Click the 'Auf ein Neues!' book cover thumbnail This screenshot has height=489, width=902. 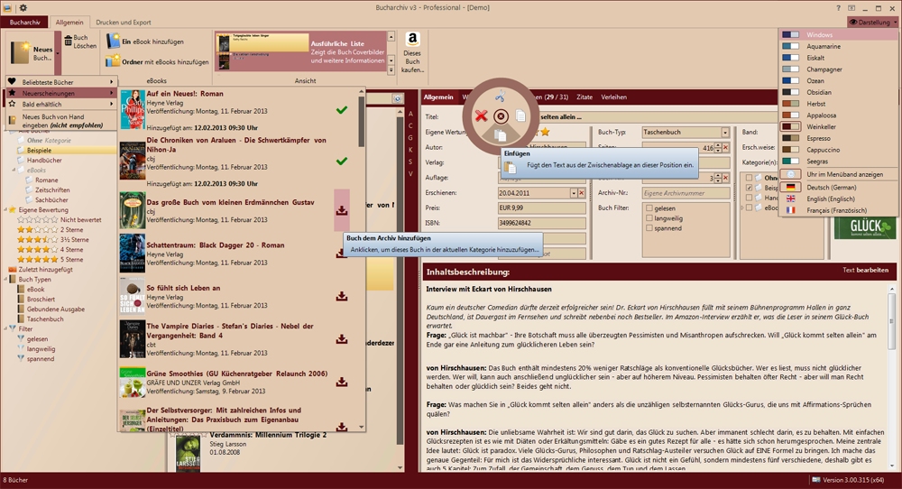tap(133, 109)
